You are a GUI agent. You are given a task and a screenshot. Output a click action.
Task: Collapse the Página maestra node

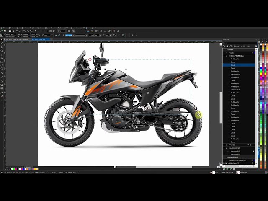(224, 157)
